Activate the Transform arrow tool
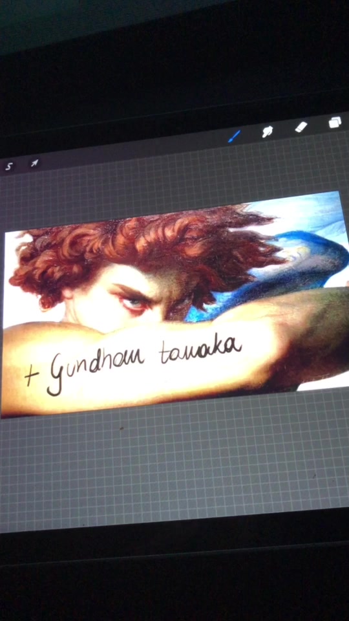This screenshot has height=621, width=349. 35,163
